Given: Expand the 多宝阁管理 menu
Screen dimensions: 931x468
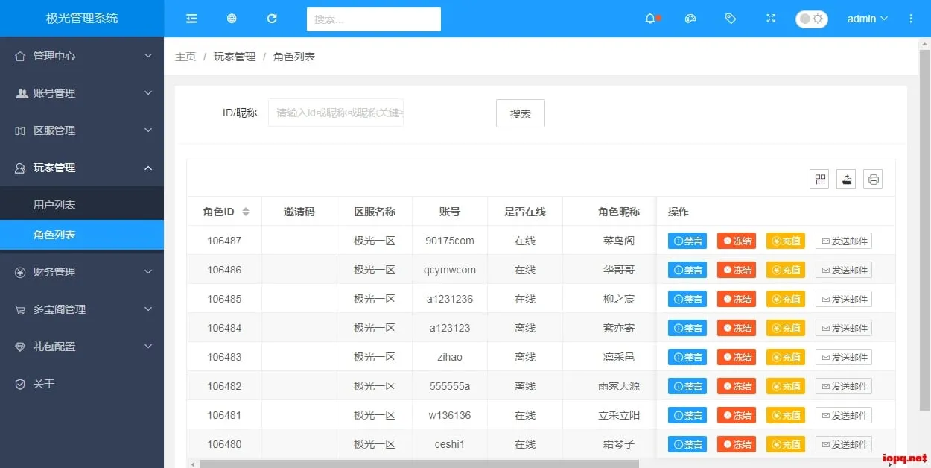Looking at the screenshot, I should [x=82, y=309].
